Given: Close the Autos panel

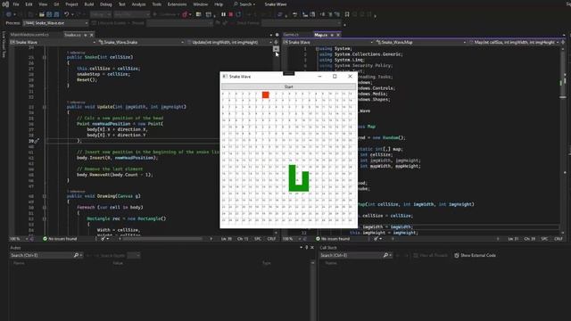Looking at the screenshot, I should pyautogui.click(x=312, y=248).
